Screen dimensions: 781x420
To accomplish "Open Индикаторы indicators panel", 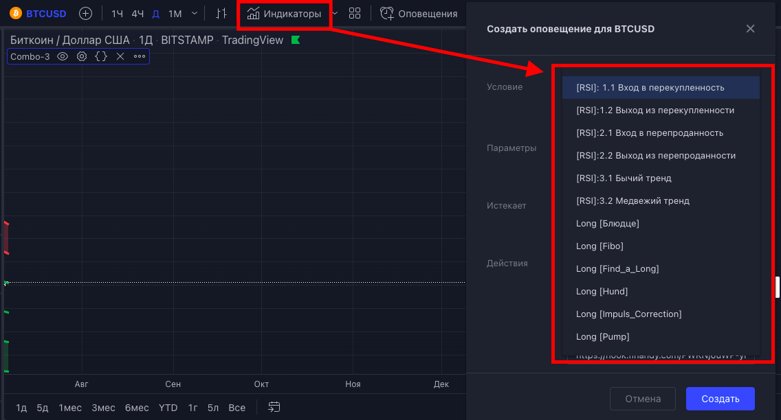I will [x=285, y=14].
